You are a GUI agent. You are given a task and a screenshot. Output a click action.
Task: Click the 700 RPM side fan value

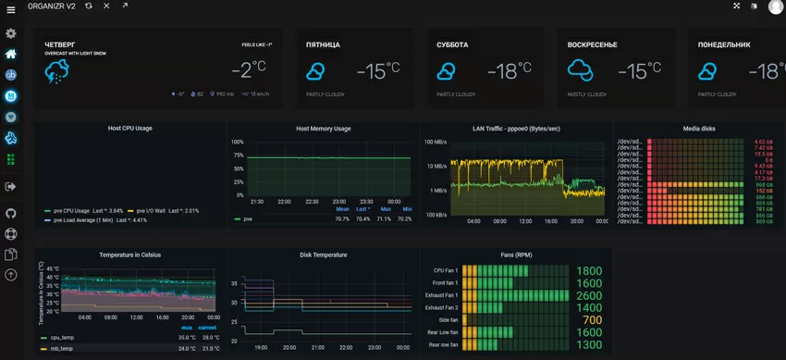pyautogui.click(x=593, y=320)
